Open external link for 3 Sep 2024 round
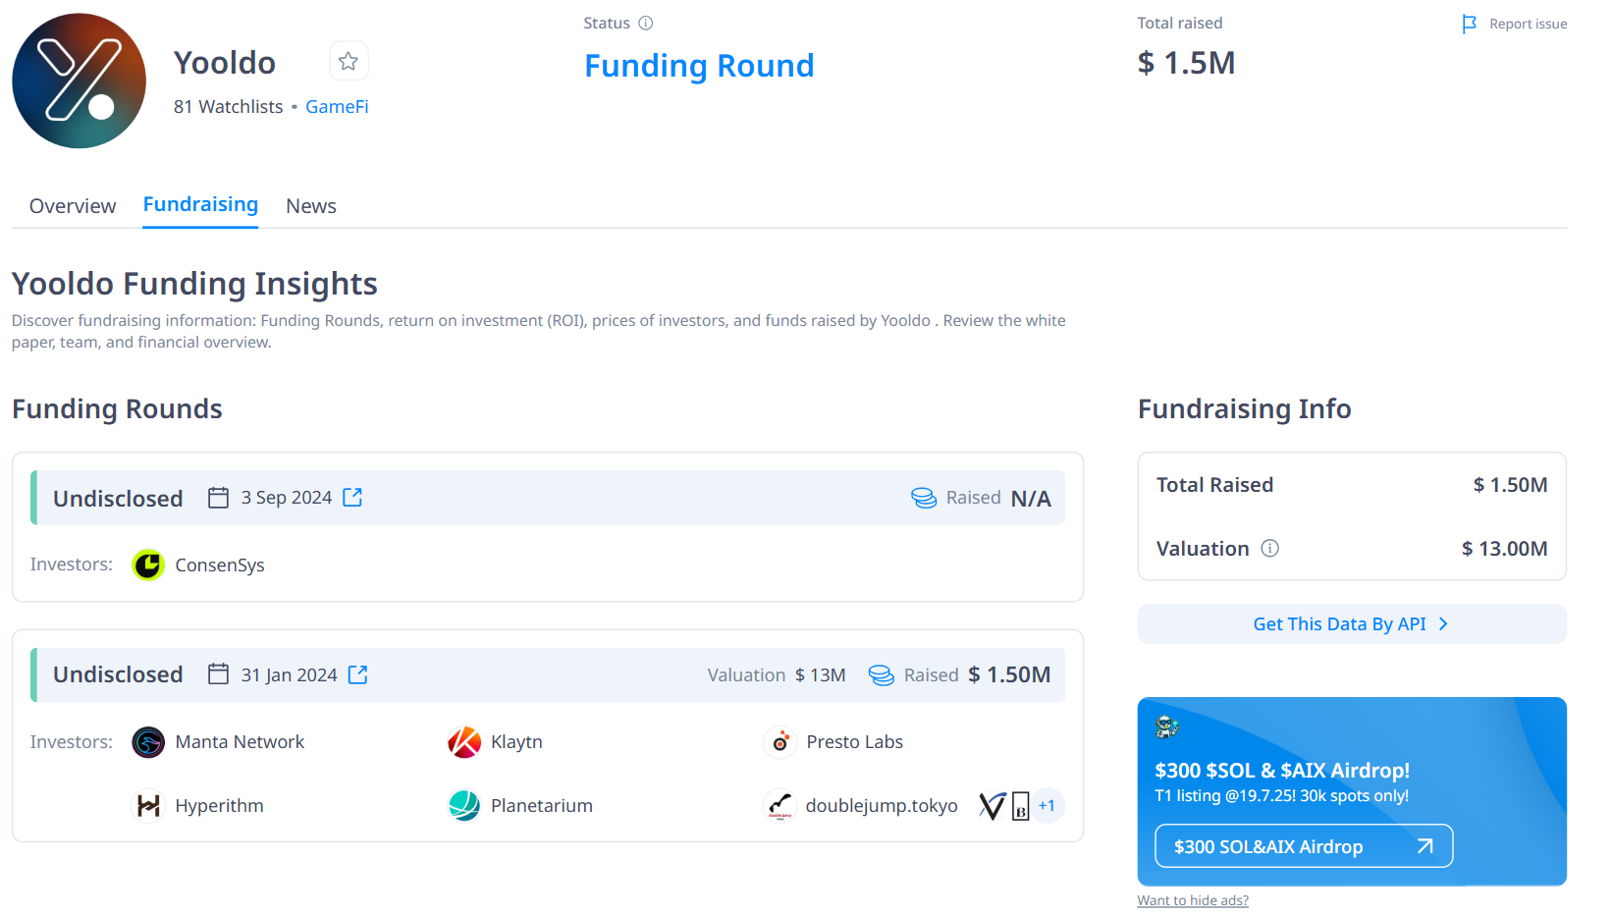Screen dimensions: 1611x914 [x=352, y=498]
